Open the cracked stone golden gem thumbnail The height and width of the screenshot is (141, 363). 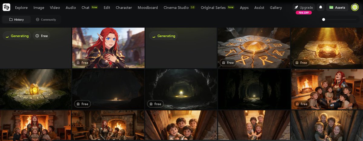[x=327, y=48]
